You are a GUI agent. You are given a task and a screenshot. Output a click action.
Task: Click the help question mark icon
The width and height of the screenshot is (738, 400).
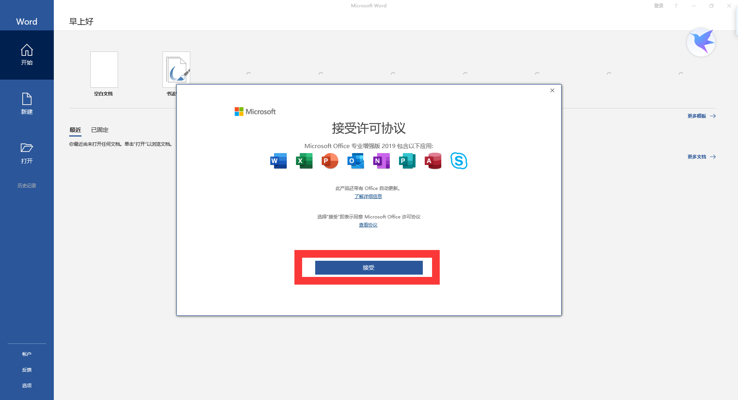pyautogui.click(x=676, y=6)
